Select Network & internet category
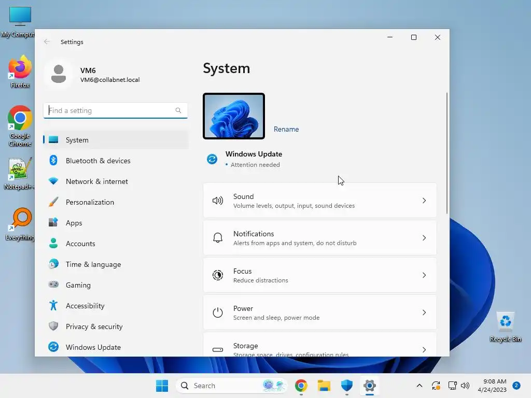This screenshot has width=531, height=398. coord(116,181)
